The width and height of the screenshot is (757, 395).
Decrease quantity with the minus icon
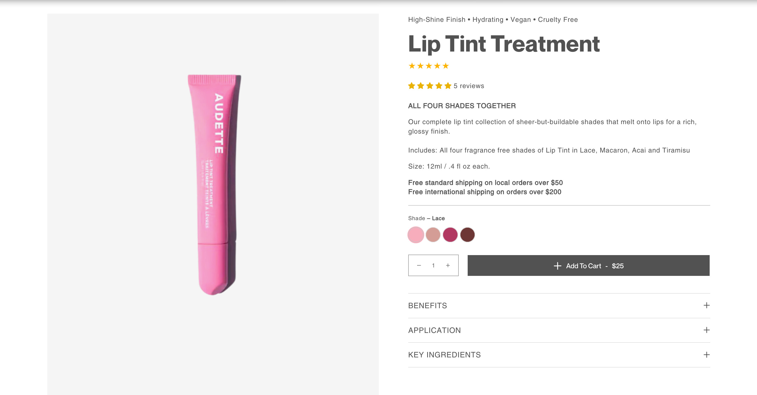pos(419,265)
